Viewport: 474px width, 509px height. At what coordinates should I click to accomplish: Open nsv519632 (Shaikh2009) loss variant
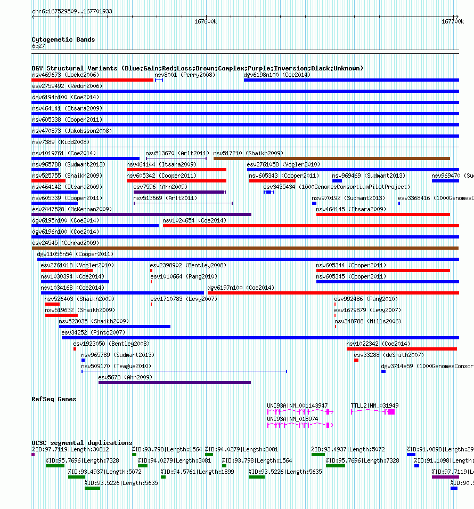[62, 315]
